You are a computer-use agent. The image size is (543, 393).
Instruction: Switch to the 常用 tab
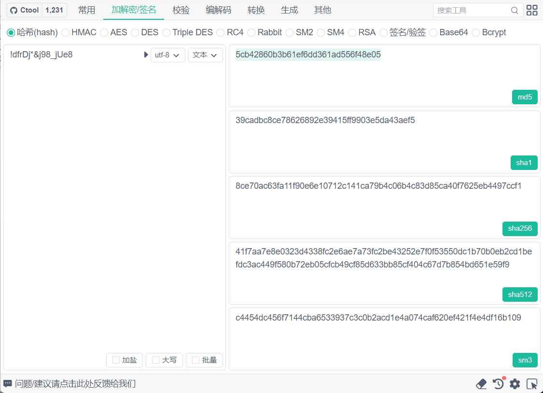coord(86,10)
